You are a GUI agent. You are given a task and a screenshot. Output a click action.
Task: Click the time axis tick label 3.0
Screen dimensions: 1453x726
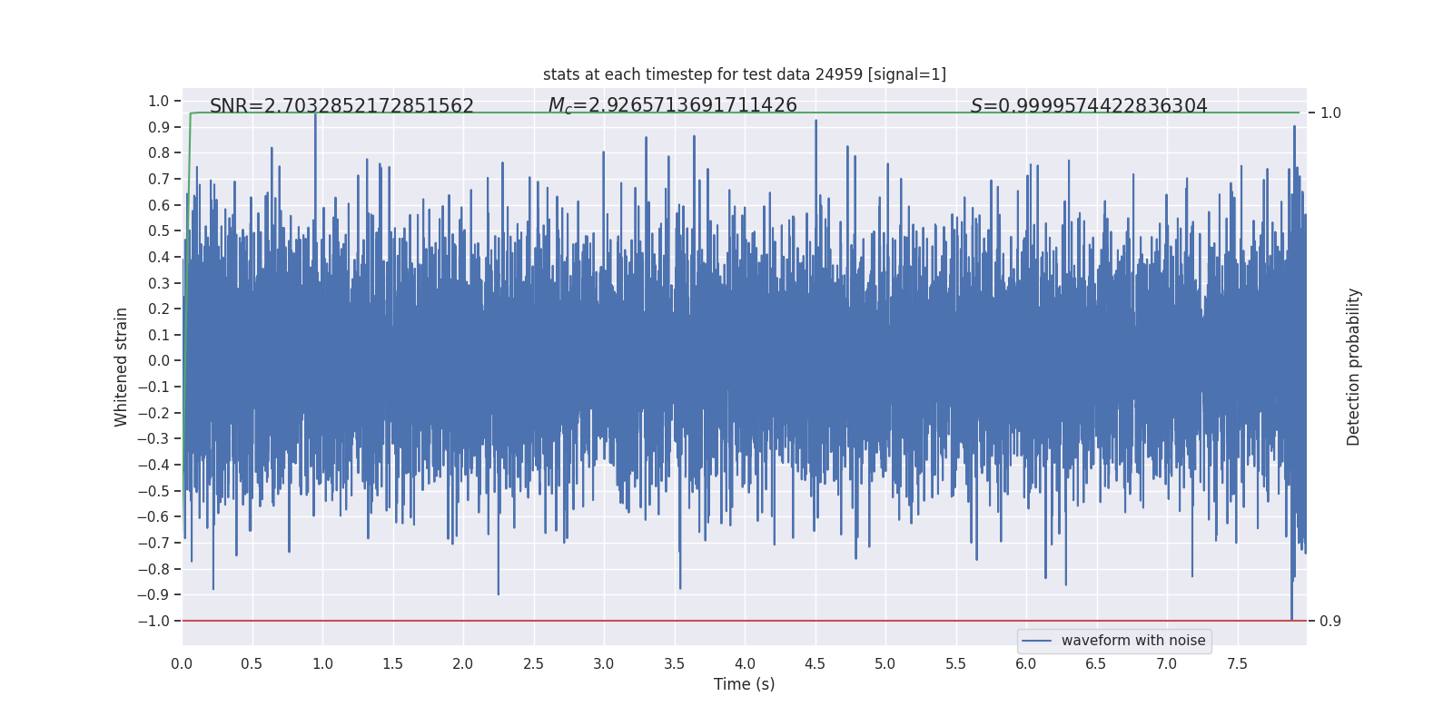604,663
